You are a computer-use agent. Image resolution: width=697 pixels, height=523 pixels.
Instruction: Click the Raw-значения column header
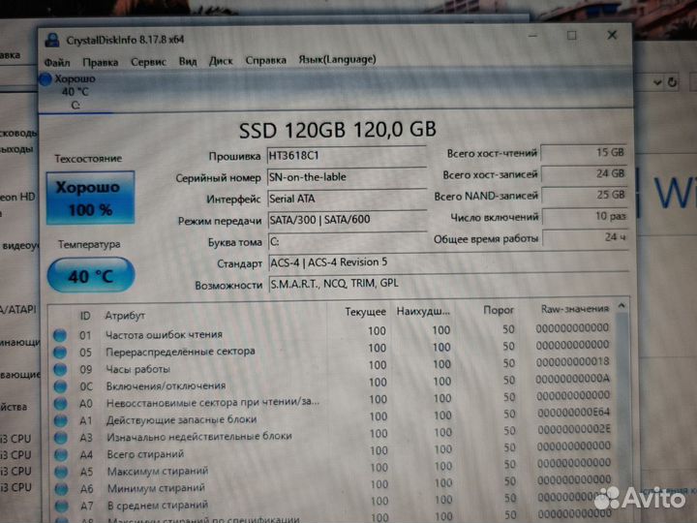[x=575, y=309]
